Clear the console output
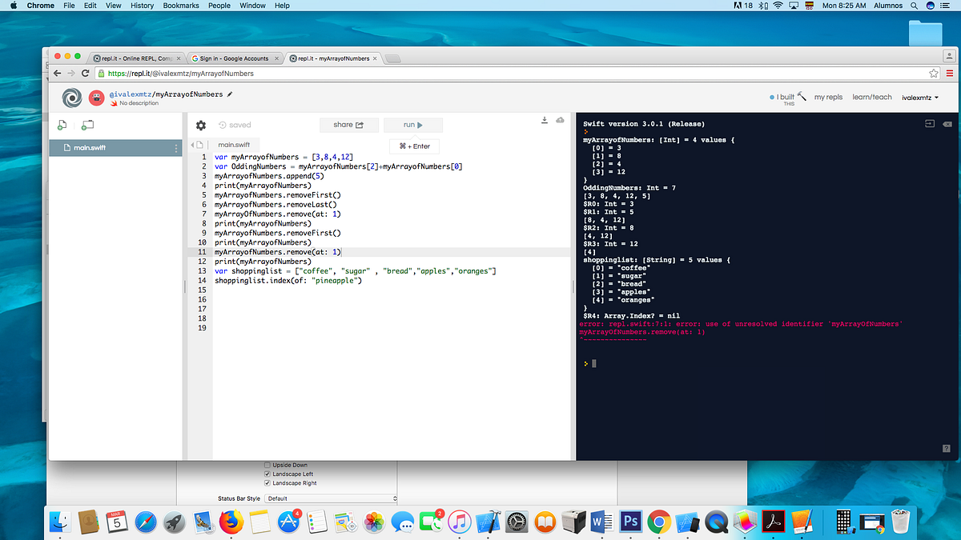This screenshot has width=961, height=540. (x=947, y=126)
